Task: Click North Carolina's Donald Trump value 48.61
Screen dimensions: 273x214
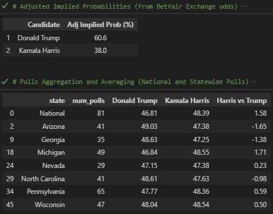Action: click(x=149, y=179)
